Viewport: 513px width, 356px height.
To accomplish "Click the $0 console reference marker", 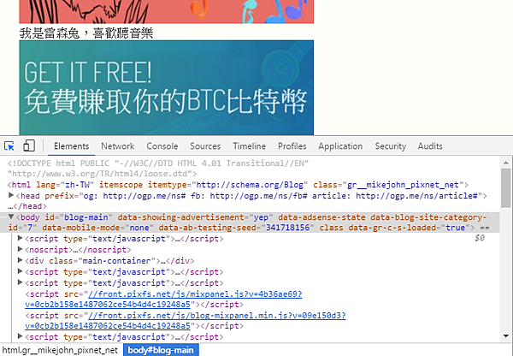I will pyautogui.click(x=480, y=238).
